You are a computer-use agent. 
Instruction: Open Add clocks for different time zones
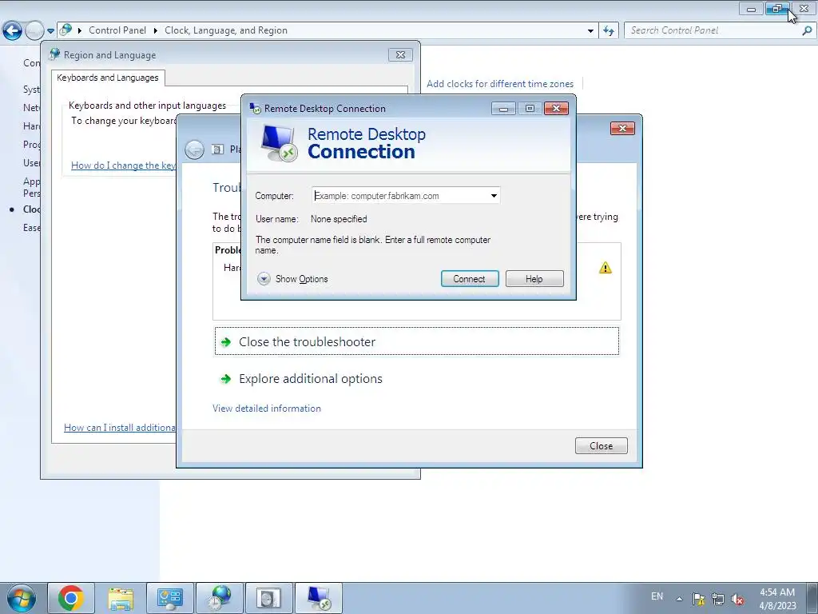coord(500,84)
